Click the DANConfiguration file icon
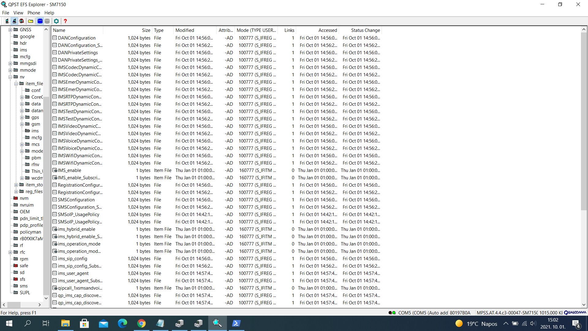Viewport: 588px width, 331px height. coord(55,38)
